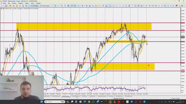186x104 pixels.
Task: Click the Windows Start button
Action: pyautogui.click(x=42, y=102)
